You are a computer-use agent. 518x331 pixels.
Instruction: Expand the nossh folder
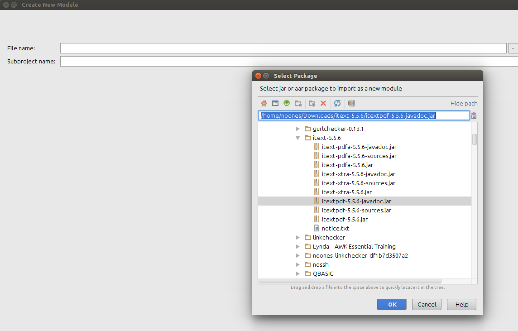point(297,264)
